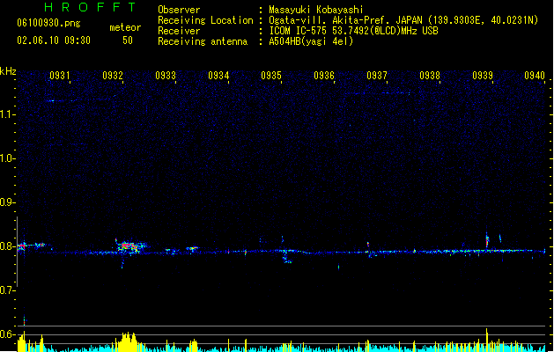Click the echo burst below the carrier at 0935
554x352 pixels.
point(287,259)
